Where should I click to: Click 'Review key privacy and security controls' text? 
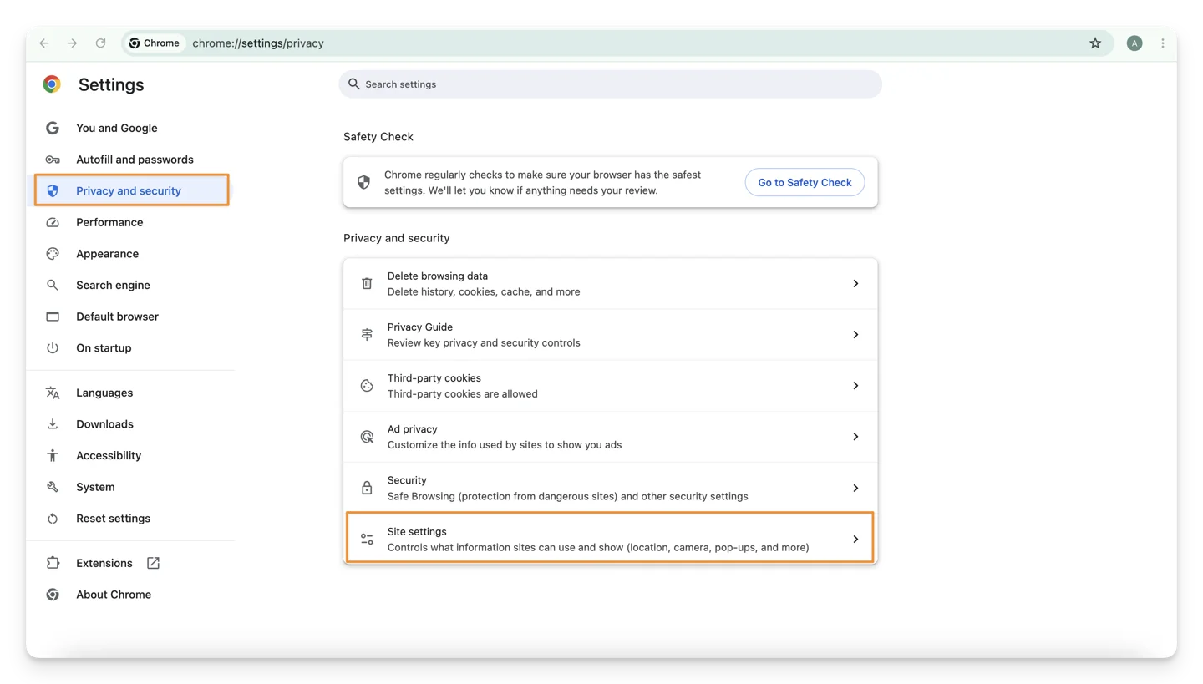484,343
